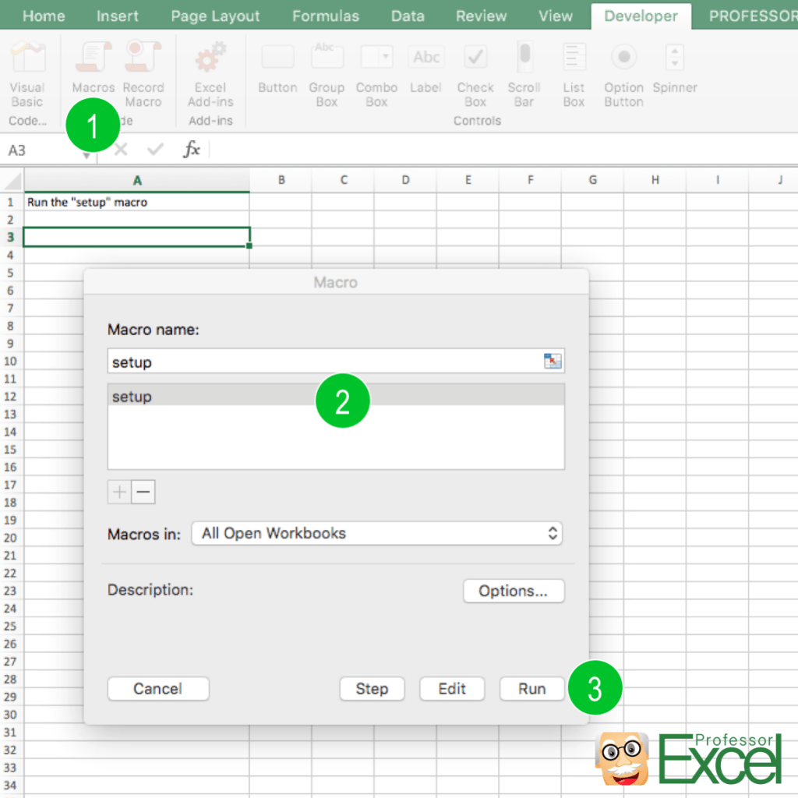Viewport: 798px width, 798px height.
Task: Click the Insert Function fx icon
Action: tap(191, 150)
